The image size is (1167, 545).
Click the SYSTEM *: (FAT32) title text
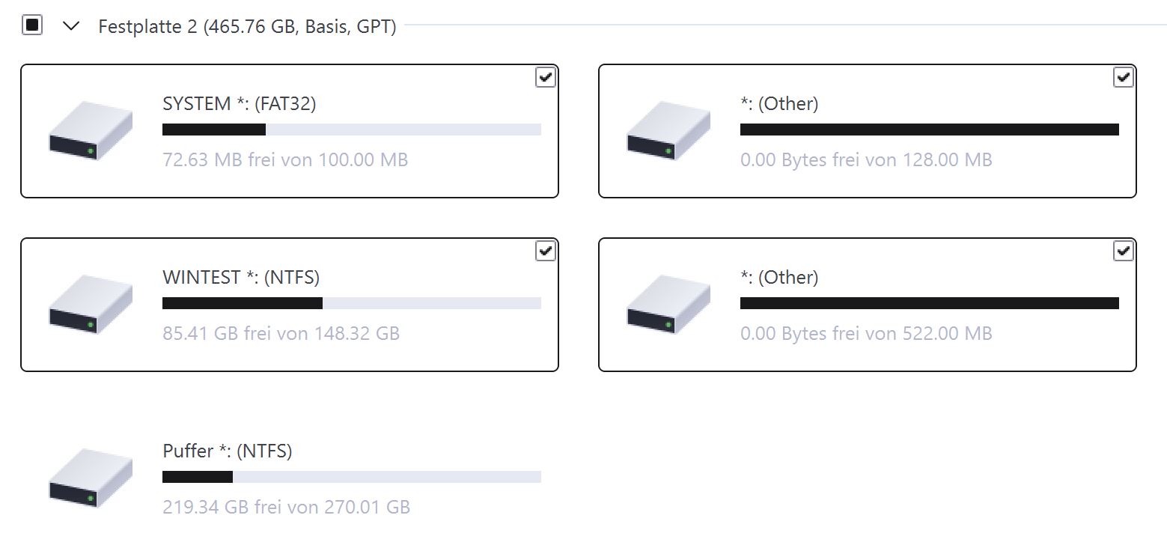[x=239, y=104]
